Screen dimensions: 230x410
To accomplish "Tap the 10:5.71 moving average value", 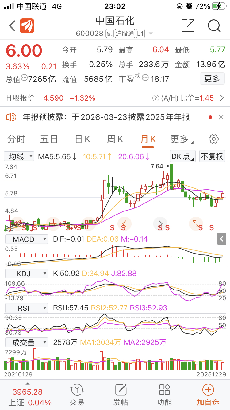I will [x=98, y=156].
